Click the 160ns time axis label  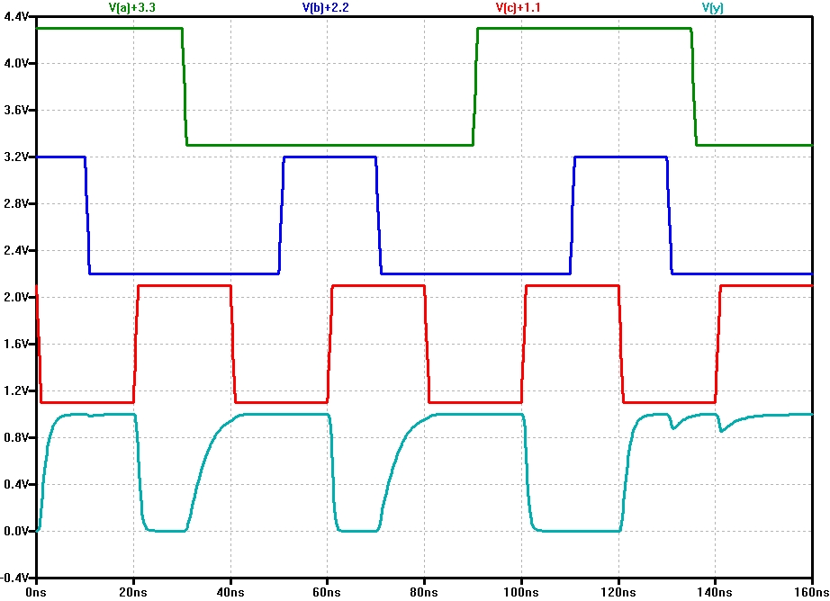point(810,592)
